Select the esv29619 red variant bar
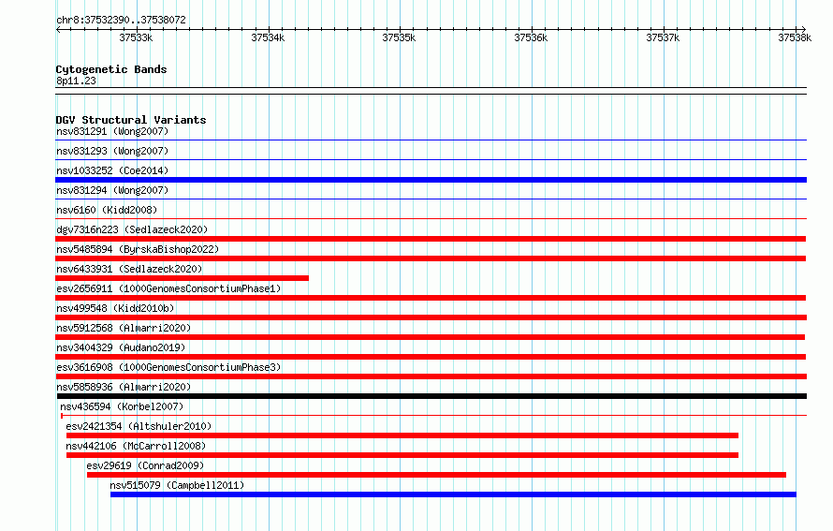833x531 pixels. coord(437,475)
